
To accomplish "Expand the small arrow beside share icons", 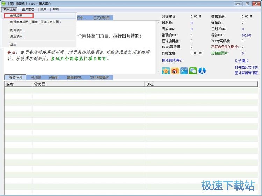I will pyautogui.click(x=158, y=71).
